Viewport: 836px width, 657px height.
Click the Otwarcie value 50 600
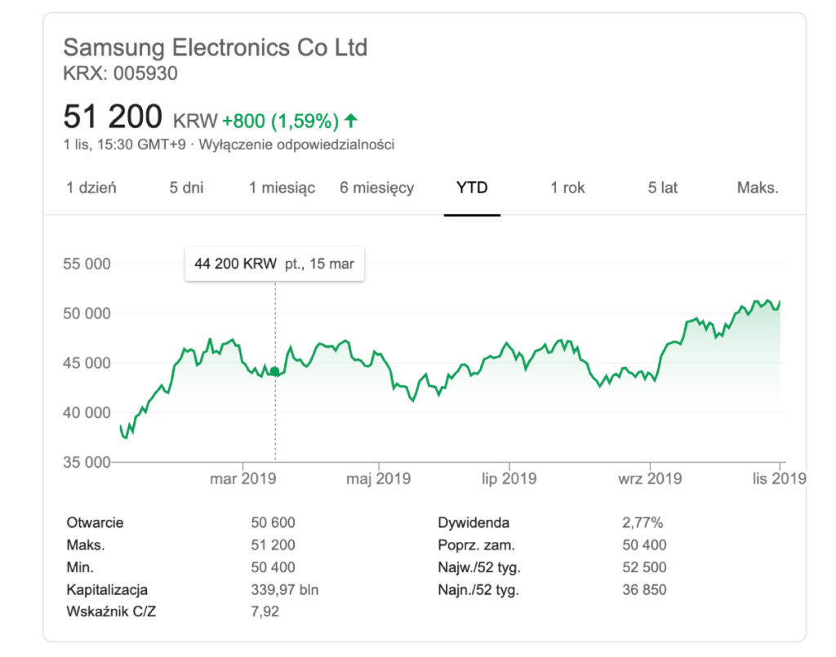[273, 522]
